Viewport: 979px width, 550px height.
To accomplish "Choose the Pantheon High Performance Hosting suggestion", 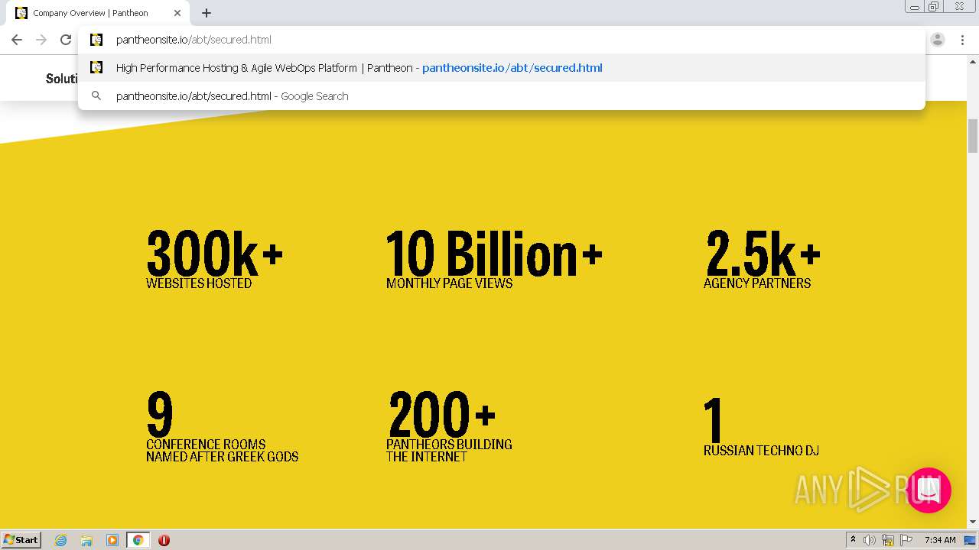I will (501, 68).
